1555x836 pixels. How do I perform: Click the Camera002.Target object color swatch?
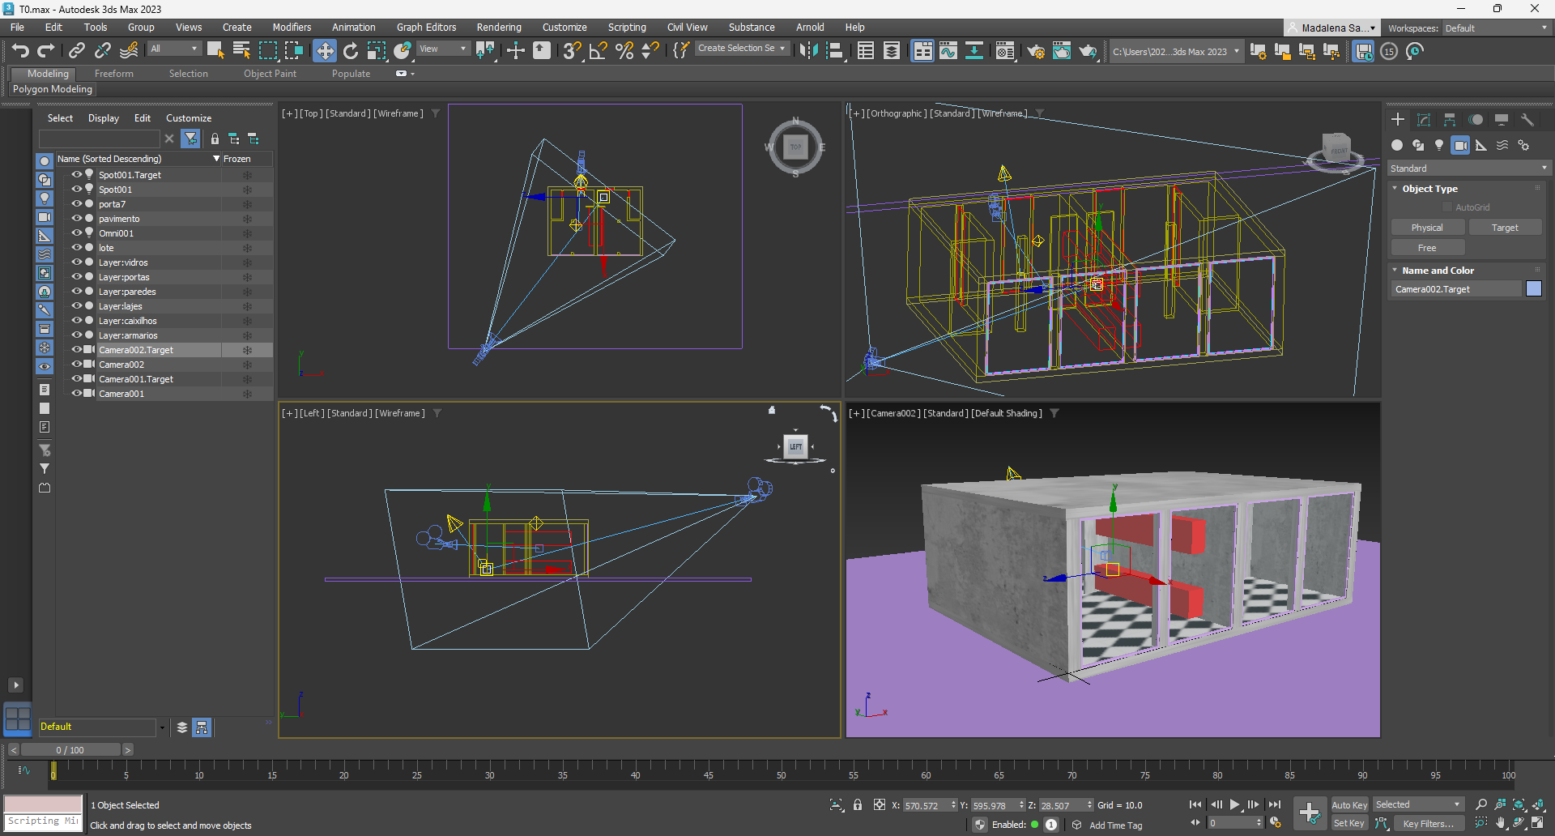(1533, 289)
